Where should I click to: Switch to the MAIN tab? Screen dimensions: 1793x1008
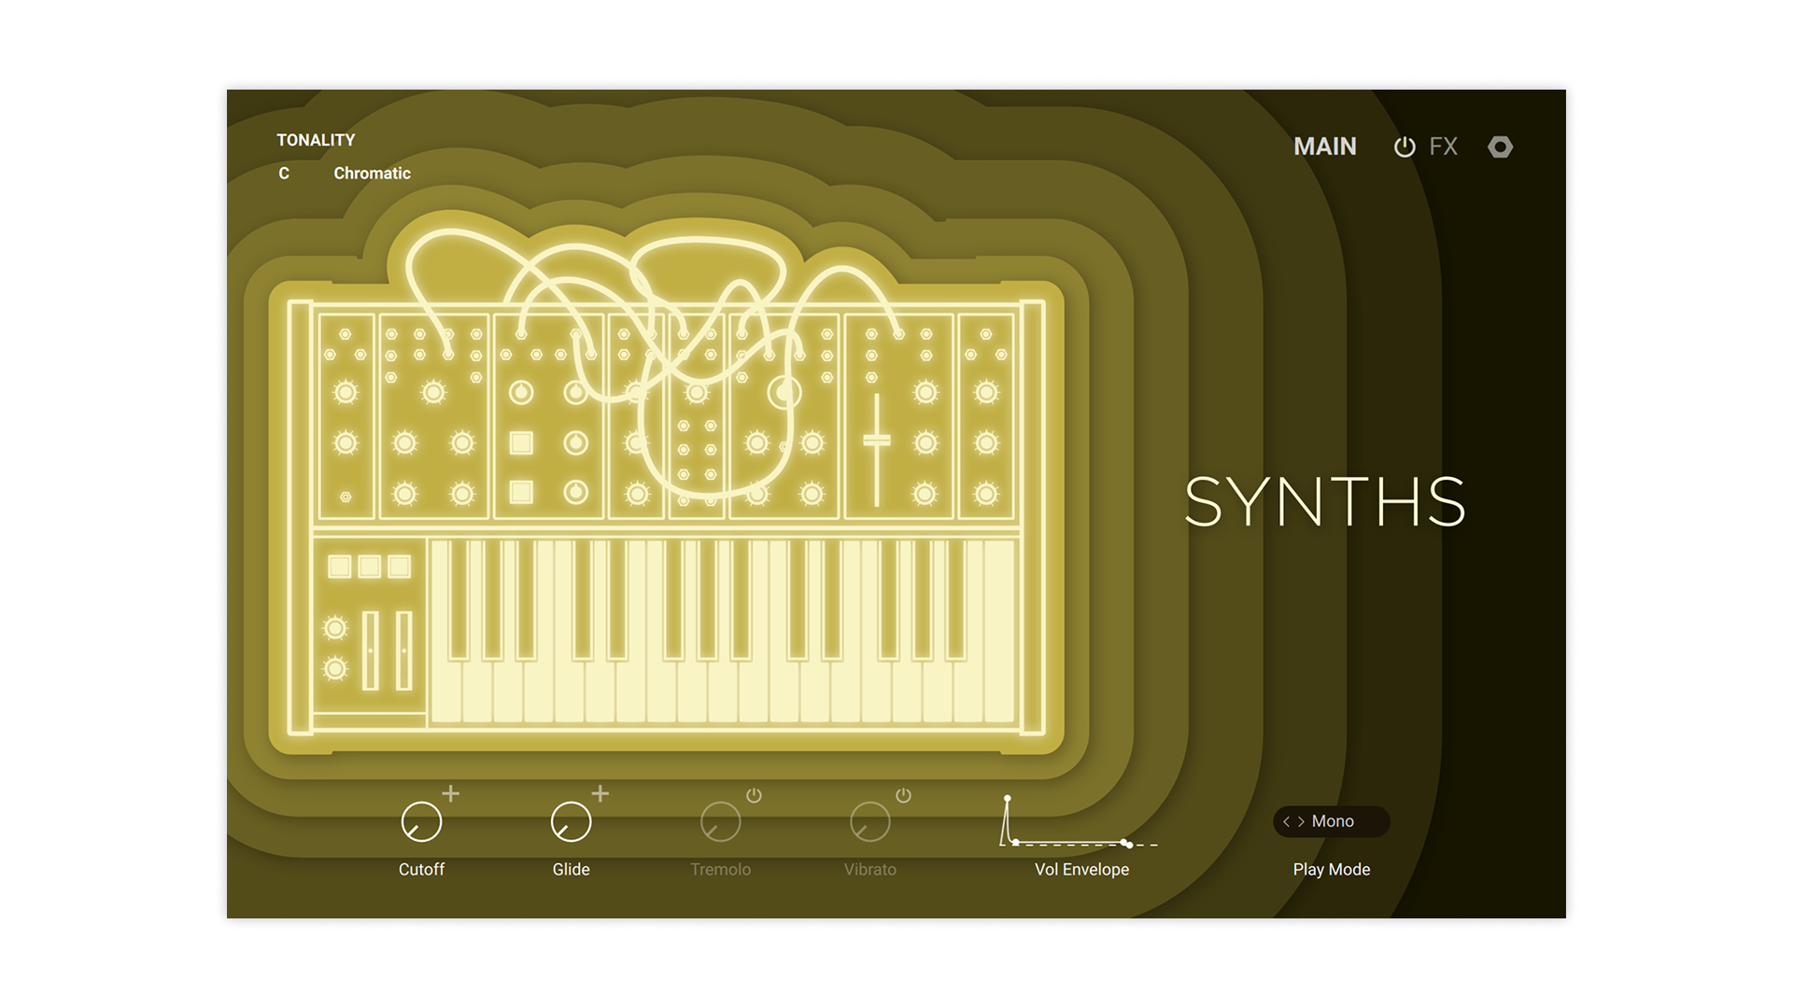point(1325,147)
